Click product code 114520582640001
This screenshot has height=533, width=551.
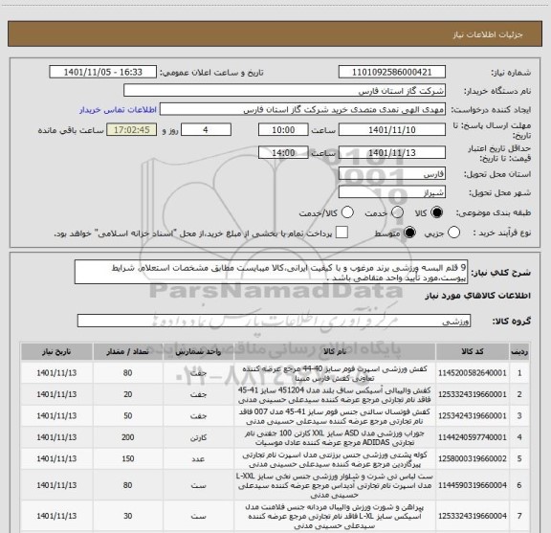click(x=473, y=372)
